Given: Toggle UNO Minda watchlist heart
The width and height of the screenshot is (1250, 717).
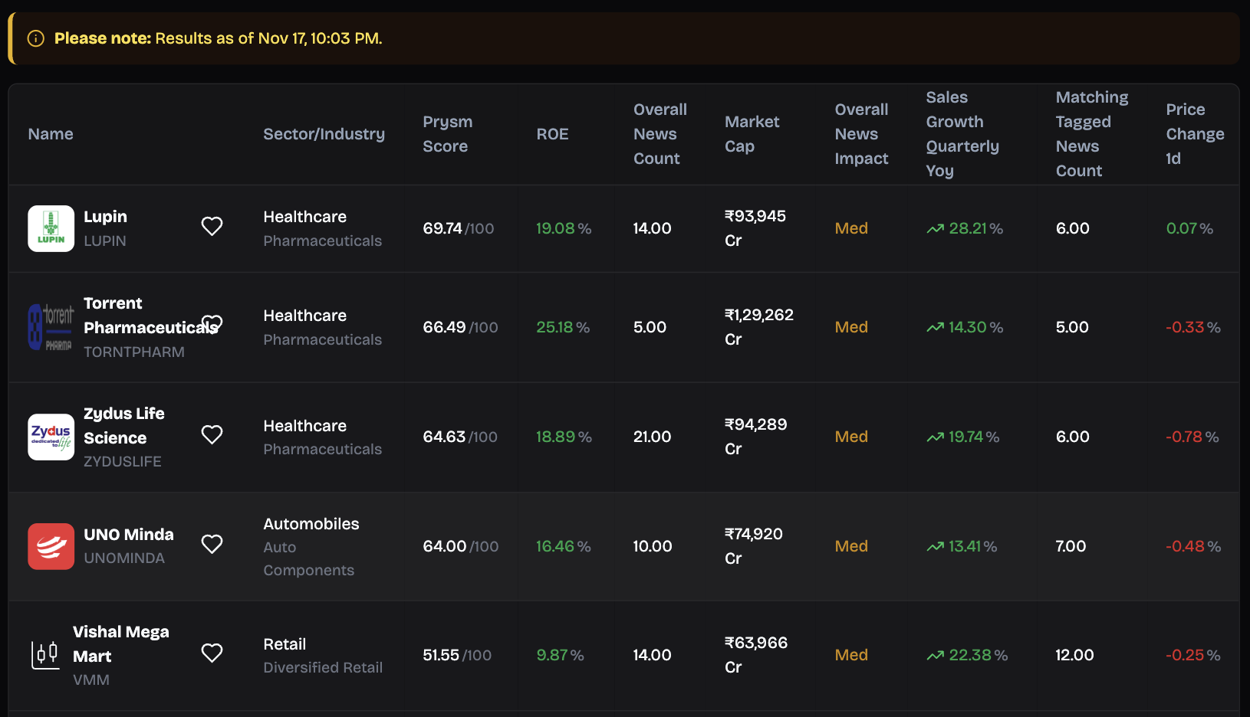Looking at the screenshot, I should point(212,544).
